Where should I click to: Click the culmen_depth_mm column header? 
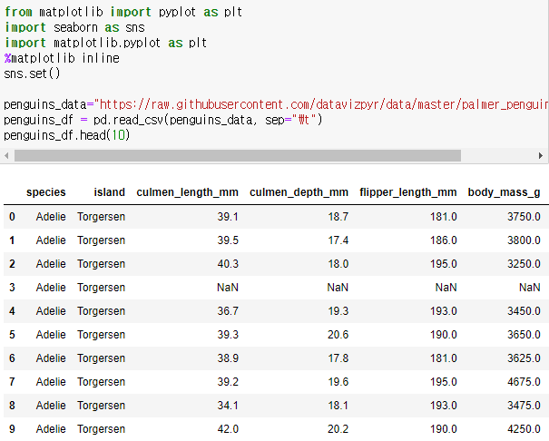(x=299, y=192)
